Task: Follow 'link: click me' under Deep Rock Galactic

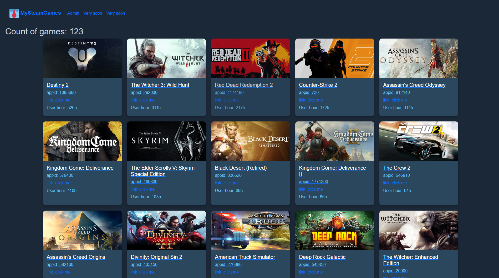Action: [311, 272]
